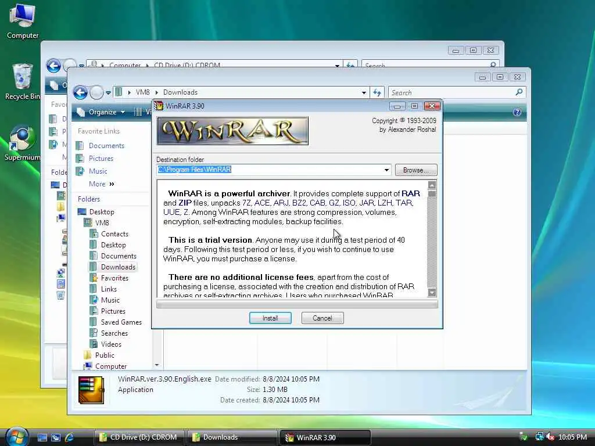Click Show Desktop quick launch icon
Viewport: 595px width, 446px height.
(x=42, y=437)
